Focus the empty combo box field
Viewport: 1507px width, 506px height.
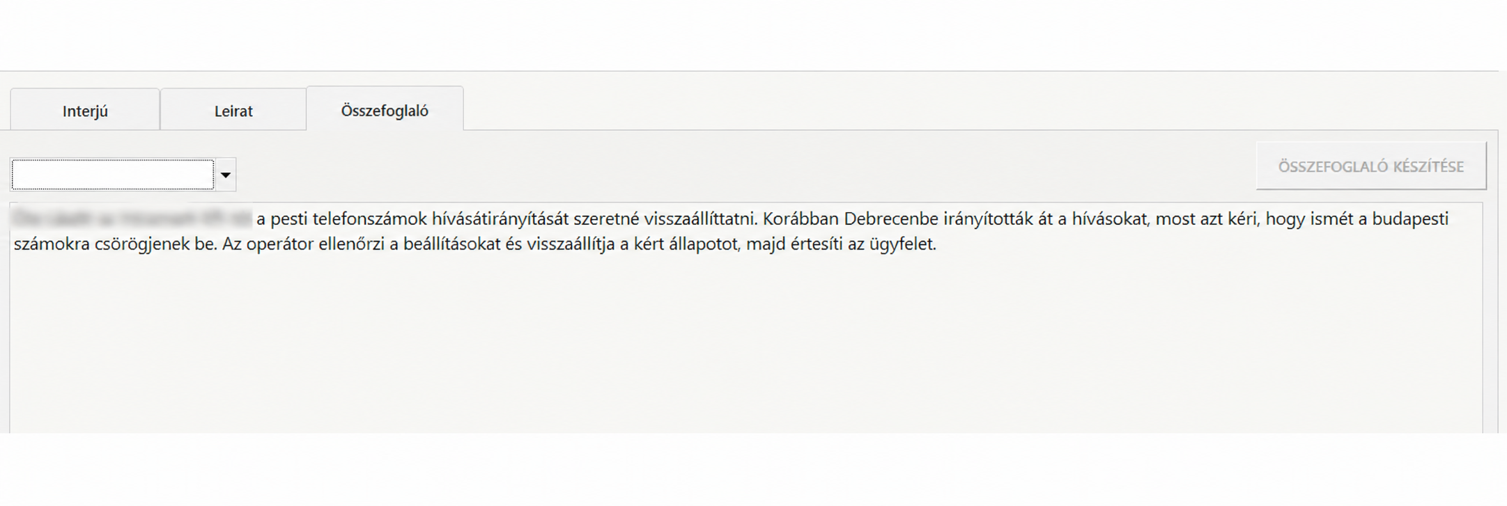tap(113, 175)
